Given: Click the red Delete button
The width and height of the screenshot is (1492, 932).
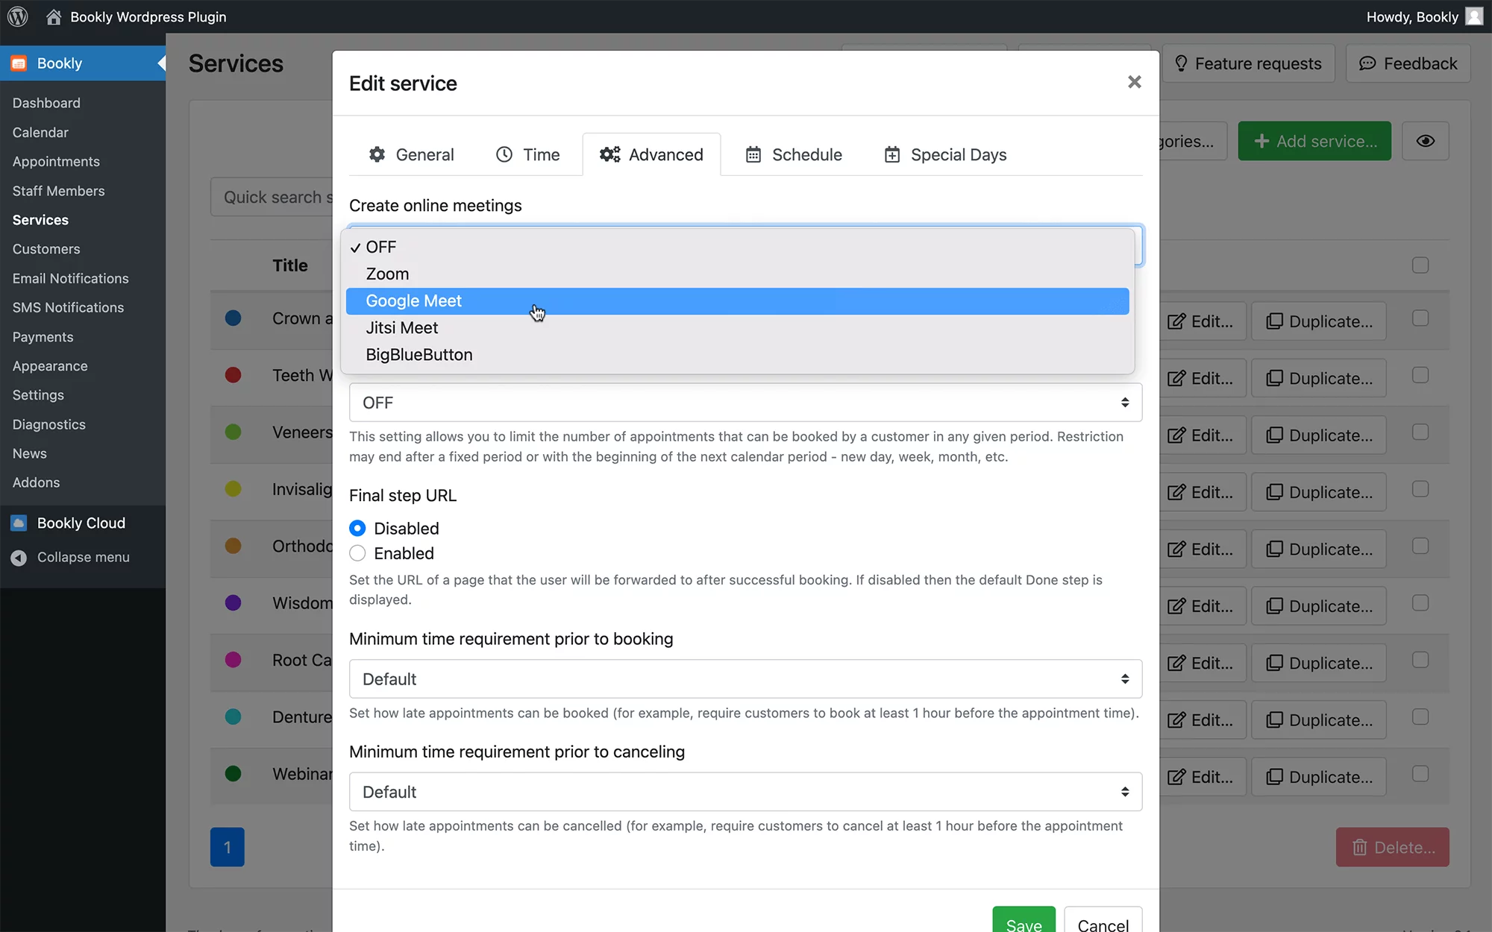Looking at the screenshot, I should 1392,847.
